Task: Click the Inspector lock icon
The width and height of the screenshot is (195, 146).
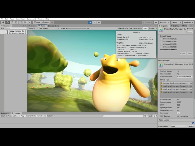Action: 191,26
